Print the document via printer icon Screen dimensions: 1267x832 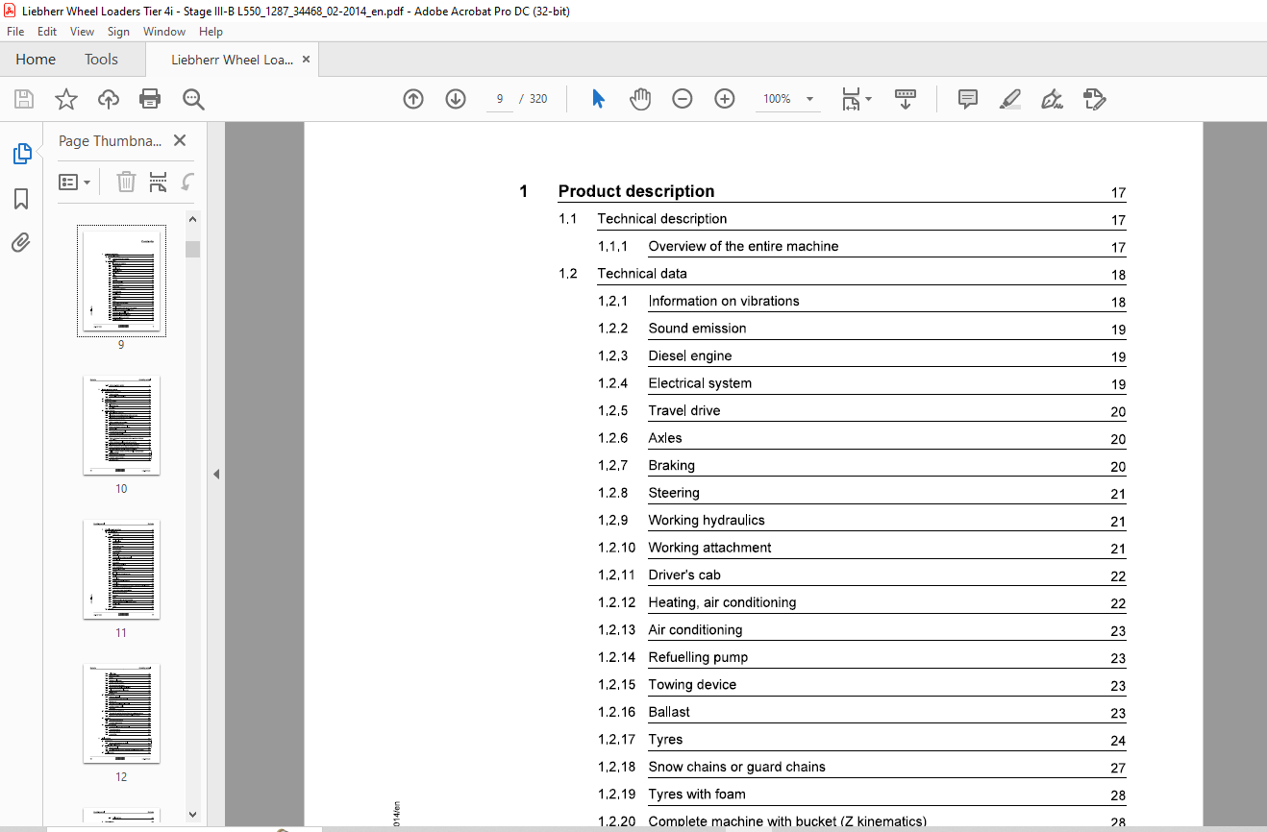(x=150, y=99)
